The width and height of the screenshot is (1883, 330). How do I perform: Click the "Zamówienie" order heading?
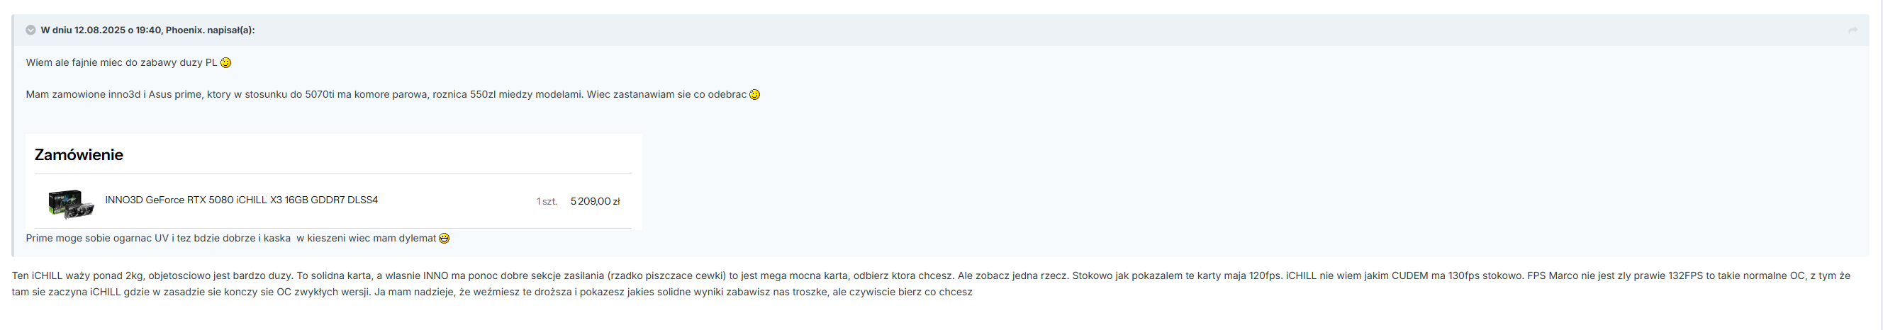coord(79,155)
